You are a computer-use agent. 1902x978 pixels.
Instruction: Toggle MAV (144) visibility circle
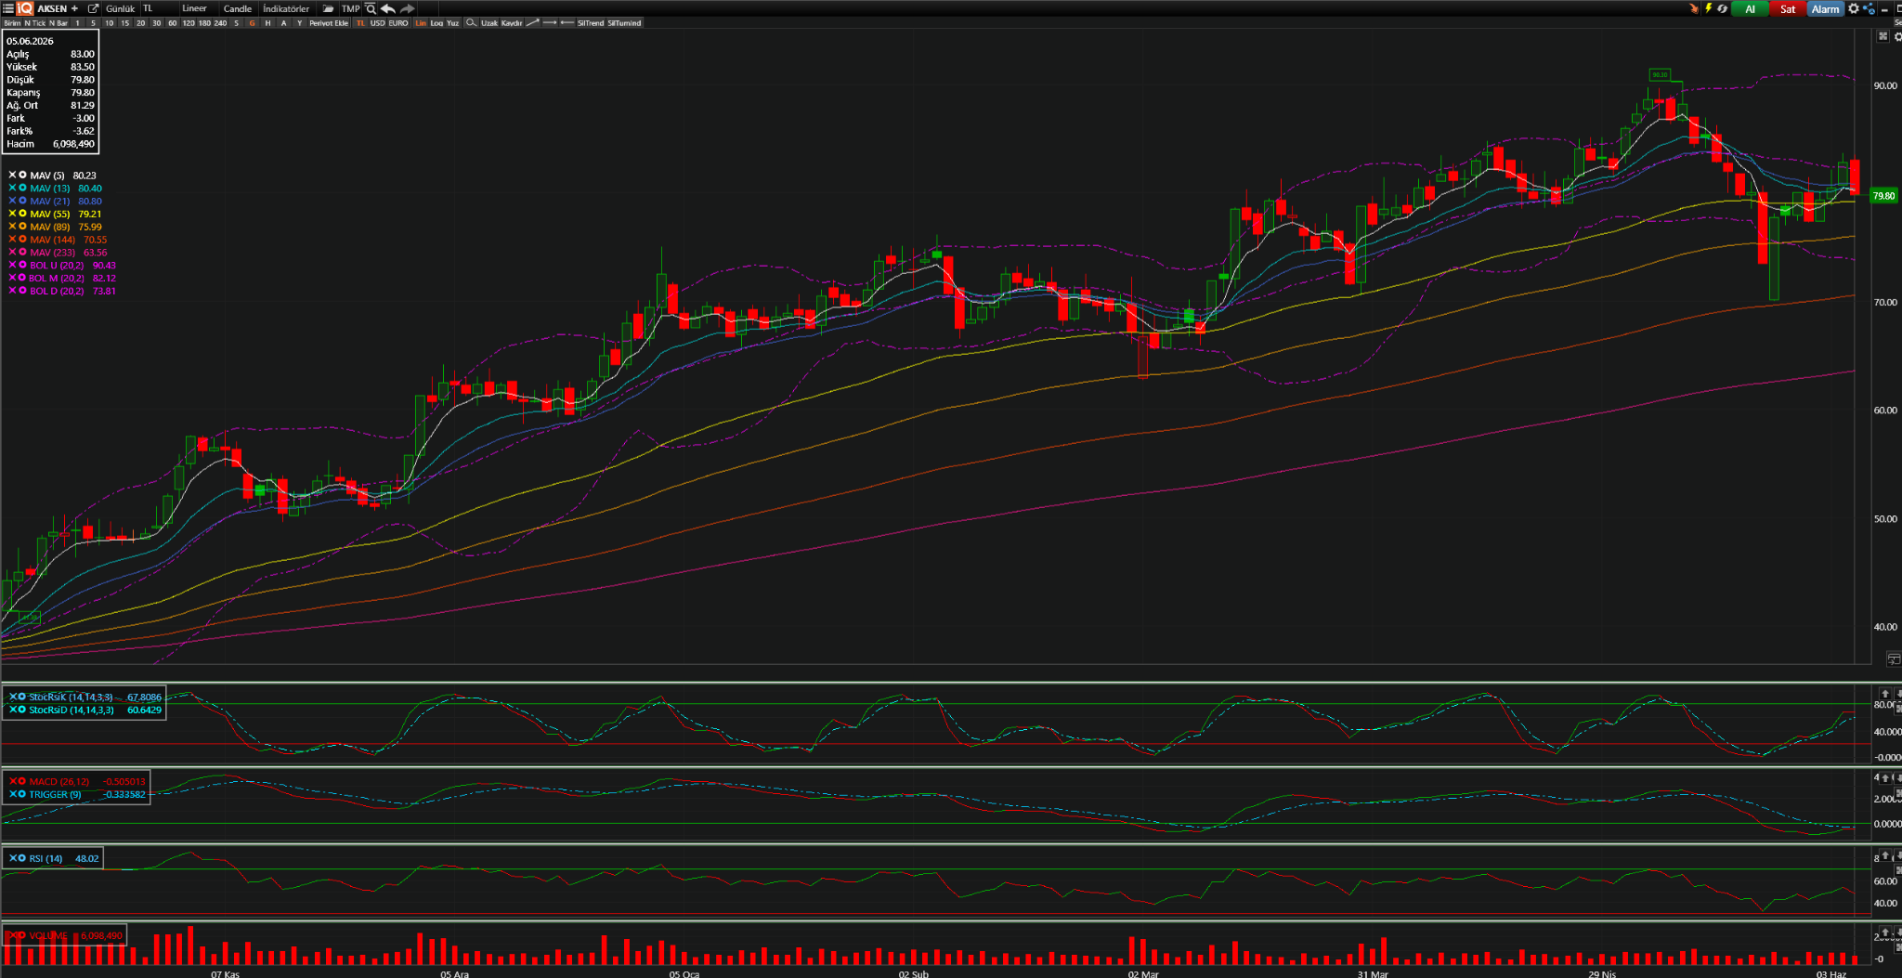tap(22, 240)
